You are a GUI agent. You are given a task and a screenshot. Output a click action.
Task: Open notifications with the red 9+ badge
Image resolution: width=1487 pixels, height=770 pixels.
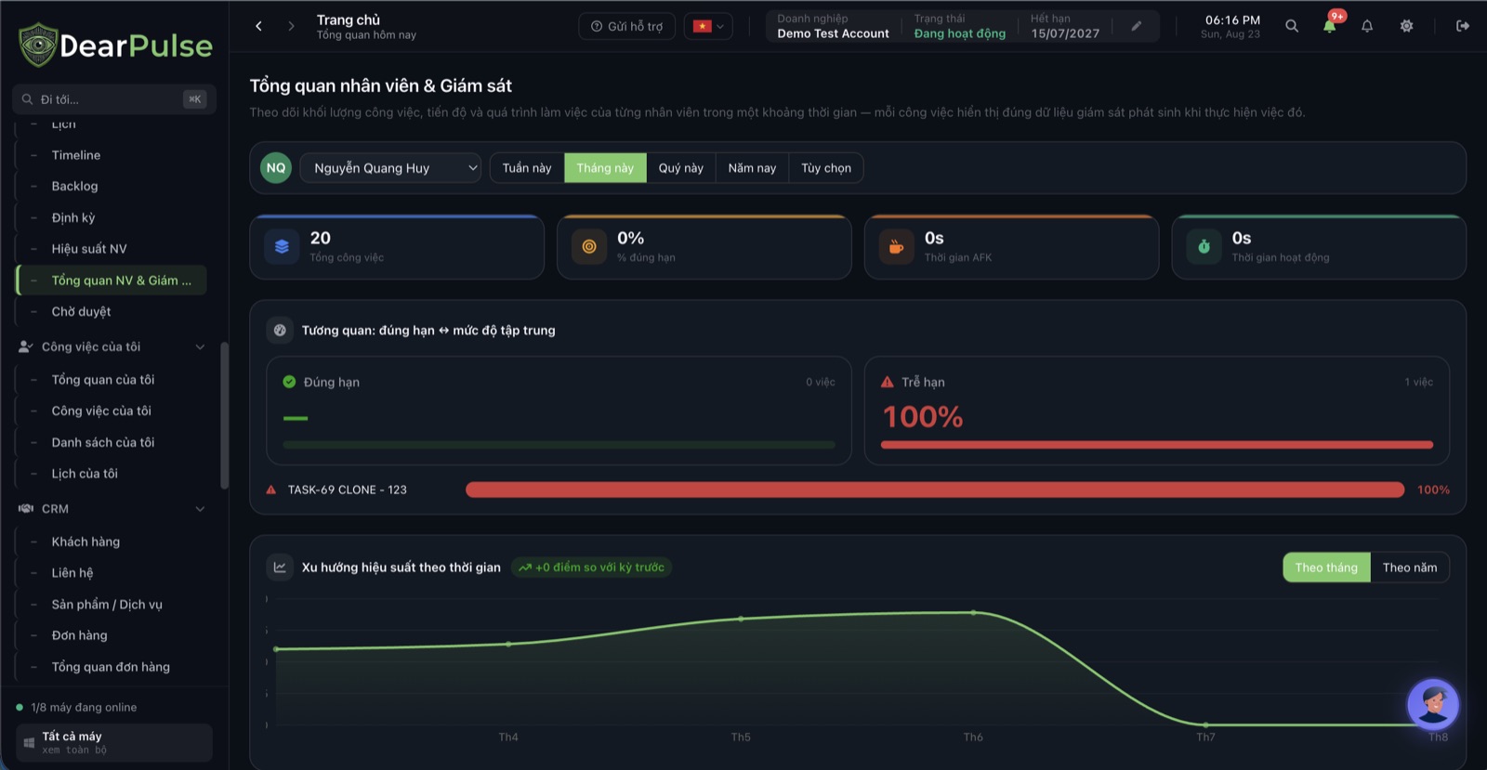pyautogui.click(x=1331, y=23)
